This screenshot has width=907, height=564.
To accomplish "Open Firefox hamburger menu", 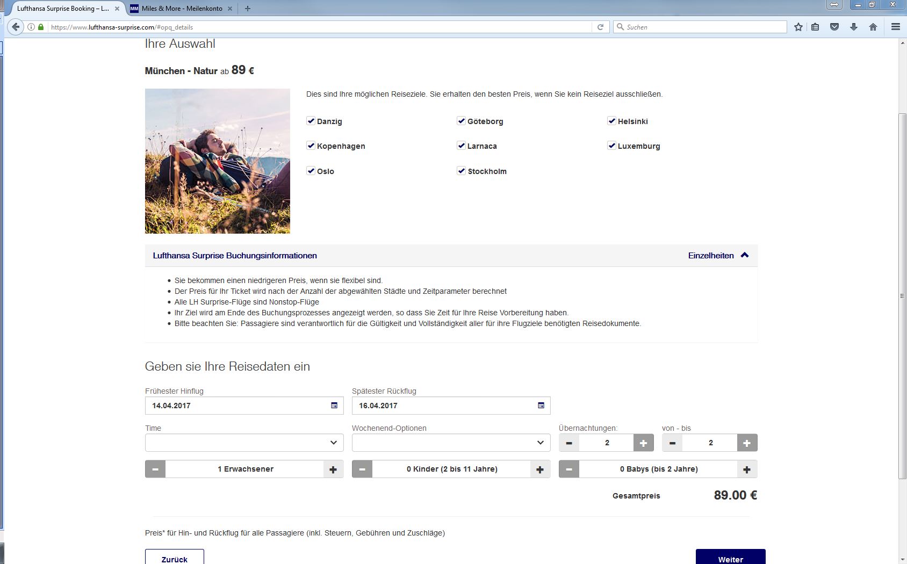I will pyautogui.click(x=895, y=27).
